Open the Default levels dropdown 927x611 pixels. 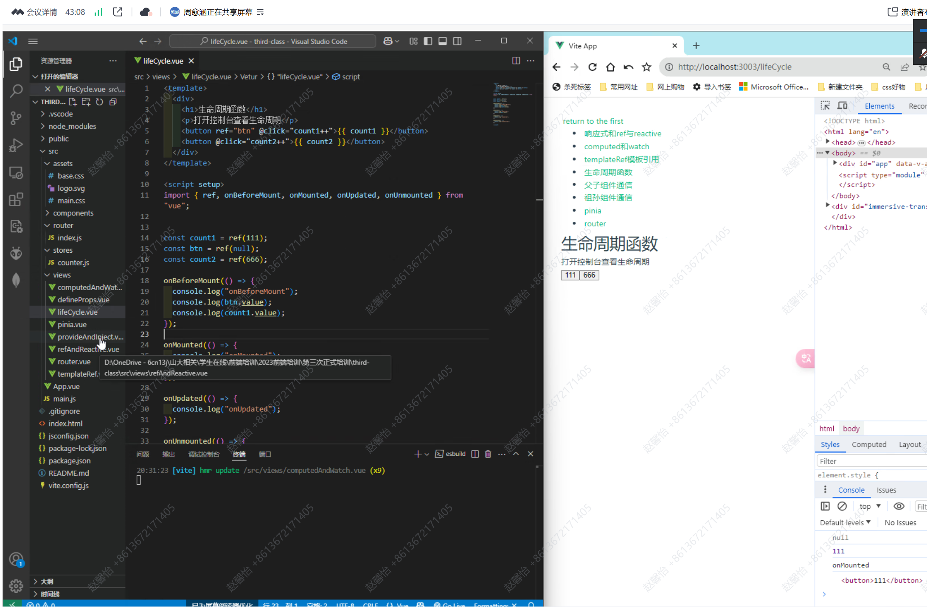tap(845, 522)
